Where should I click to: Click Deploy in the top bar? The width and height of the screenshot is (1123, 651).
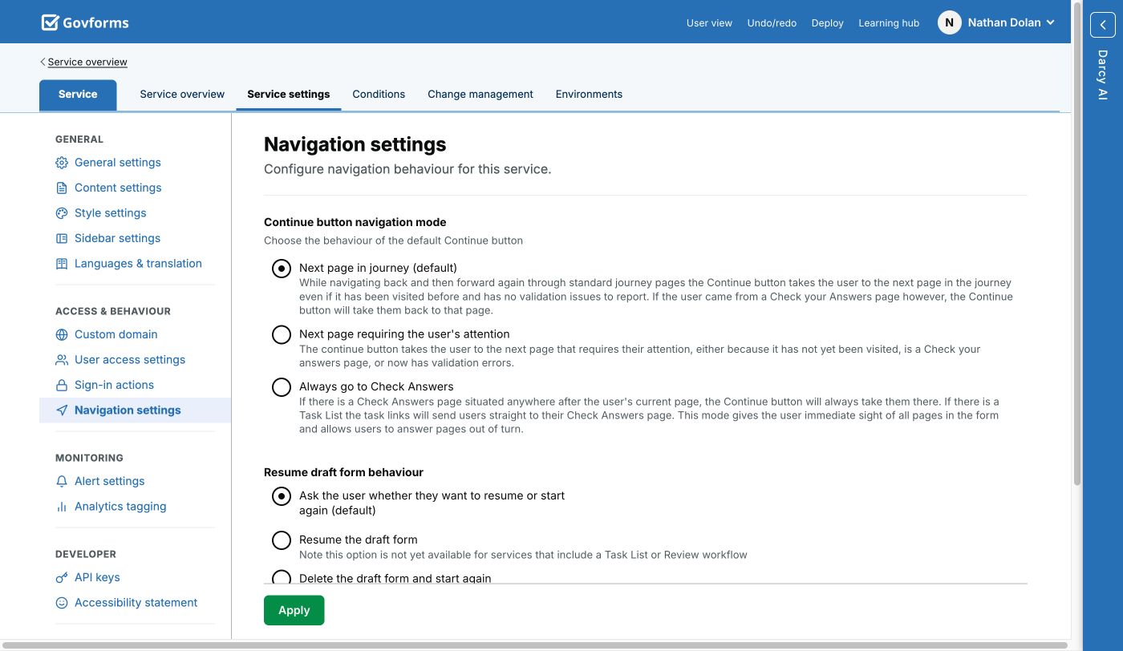(827, 23)
